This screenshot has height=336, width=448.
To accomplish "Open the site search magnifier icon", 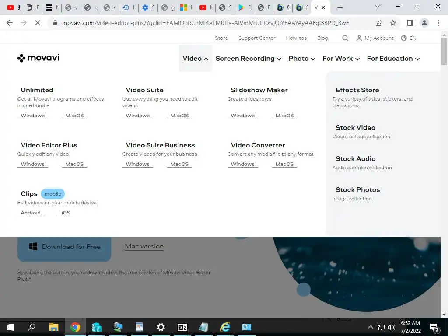I will click(x=345, y=38).
